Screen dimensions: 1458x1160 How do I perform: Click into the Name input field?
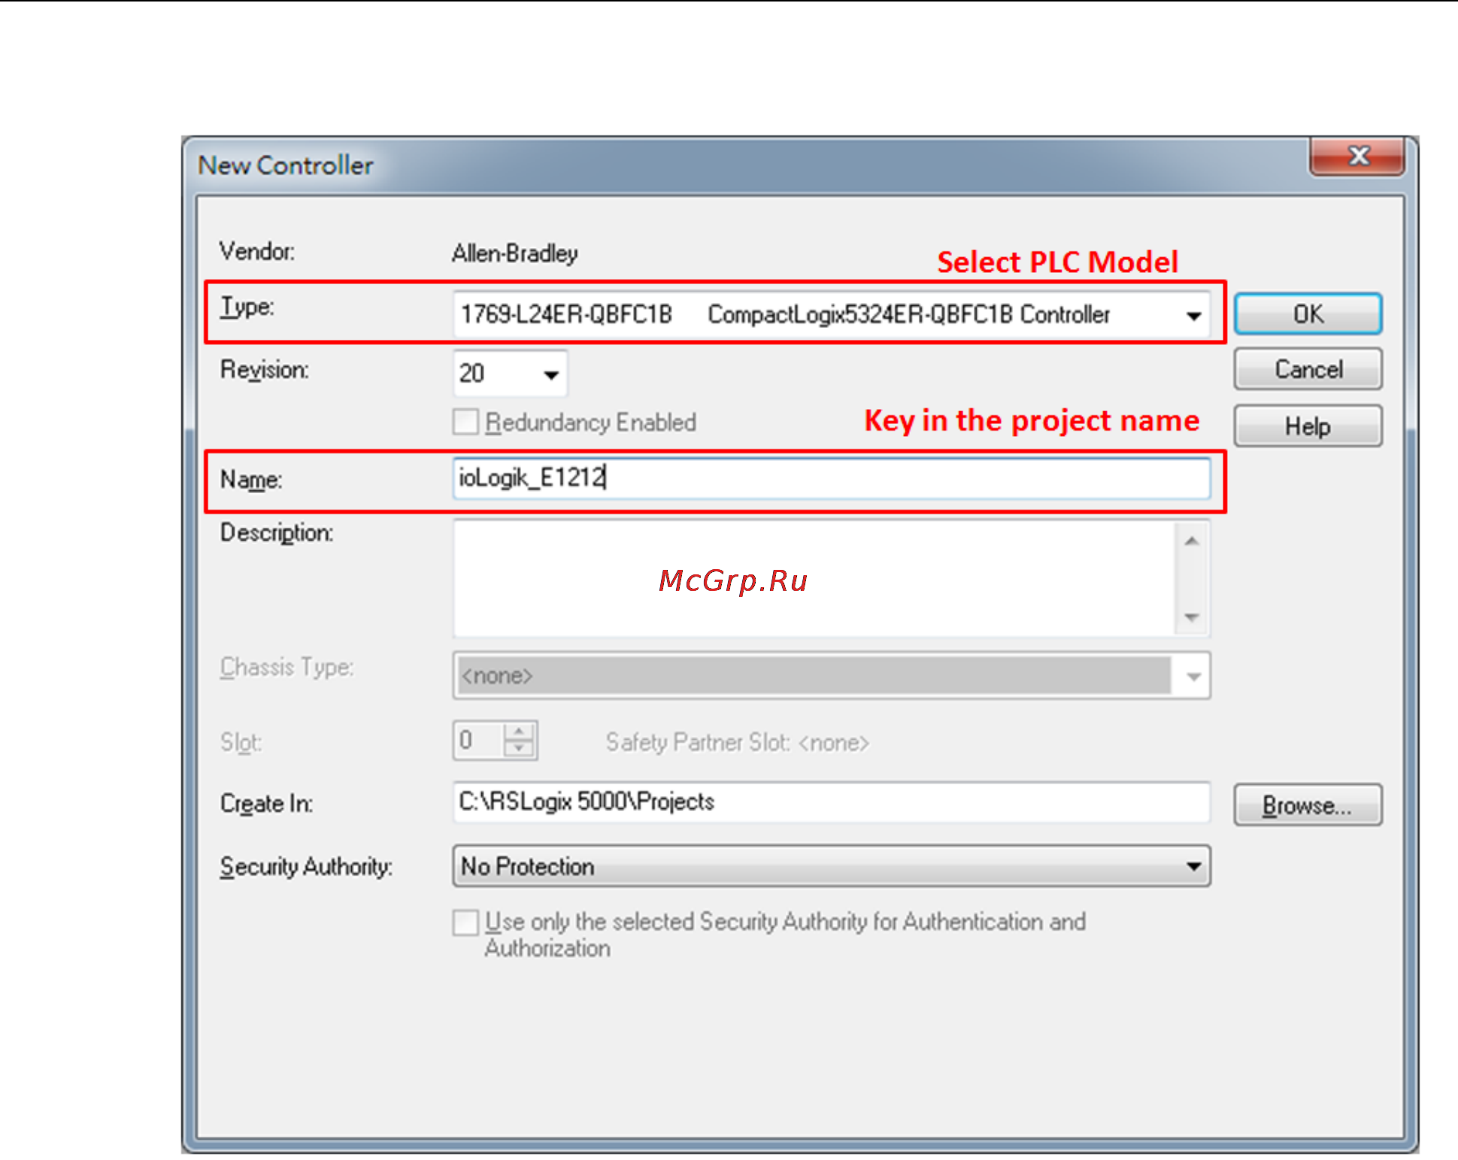point(831,478)
